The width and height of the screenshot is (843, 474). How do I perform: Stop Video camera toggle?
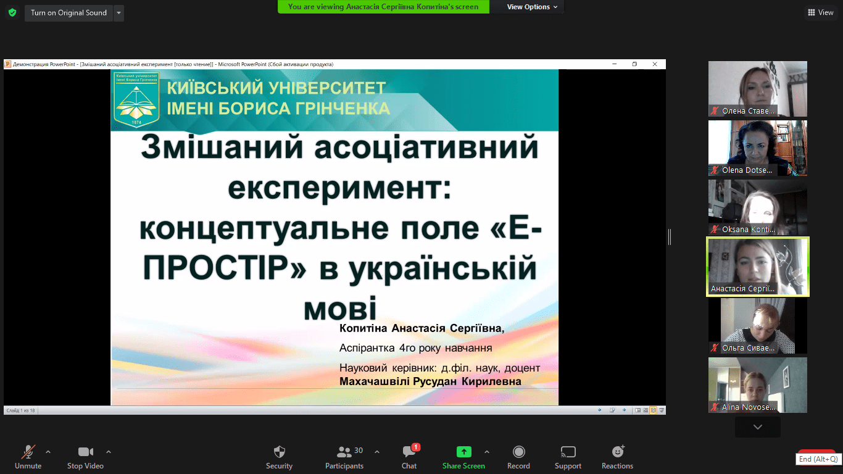coord(85,457)
